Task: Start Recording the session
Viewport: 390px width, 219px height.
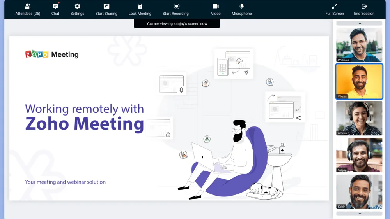Action: click(175, 9)
